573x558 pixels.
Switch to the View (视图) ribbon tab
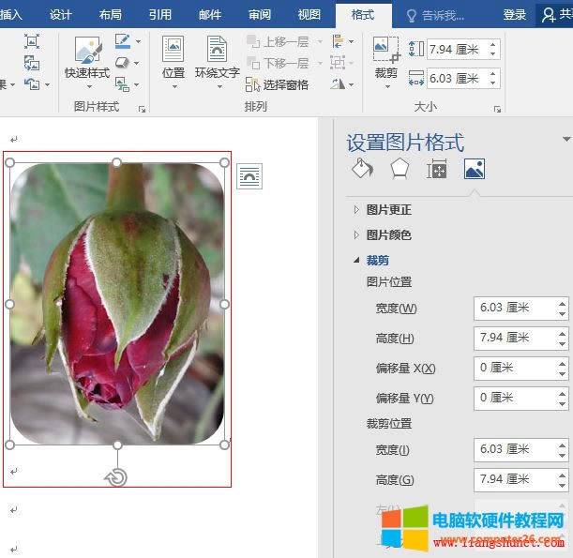pyautogui.click(x=309, y=15)
